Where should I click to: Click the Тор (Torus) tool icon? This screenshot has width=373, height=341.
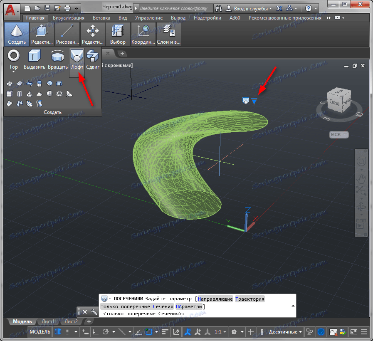click(x=13, y=56)
